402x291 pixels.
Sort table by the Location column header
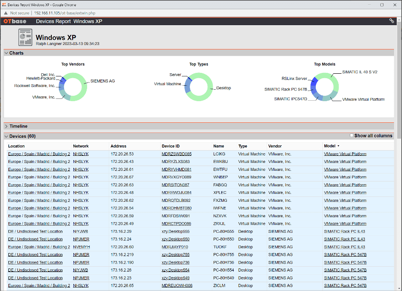pos(16,146)
